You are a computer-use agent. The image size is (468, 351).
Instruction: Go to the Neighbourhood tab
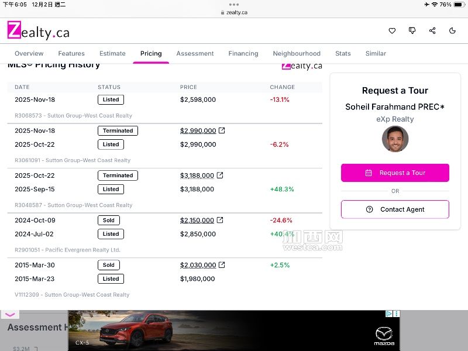click(297, 53)
